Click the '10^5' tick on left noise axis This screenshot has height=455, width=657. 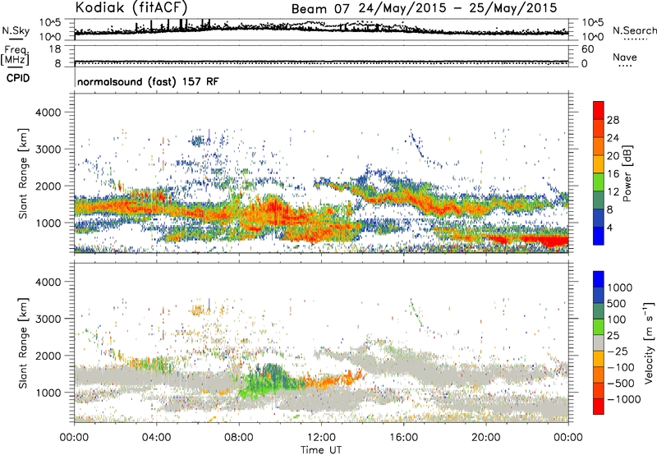(50, 22)
